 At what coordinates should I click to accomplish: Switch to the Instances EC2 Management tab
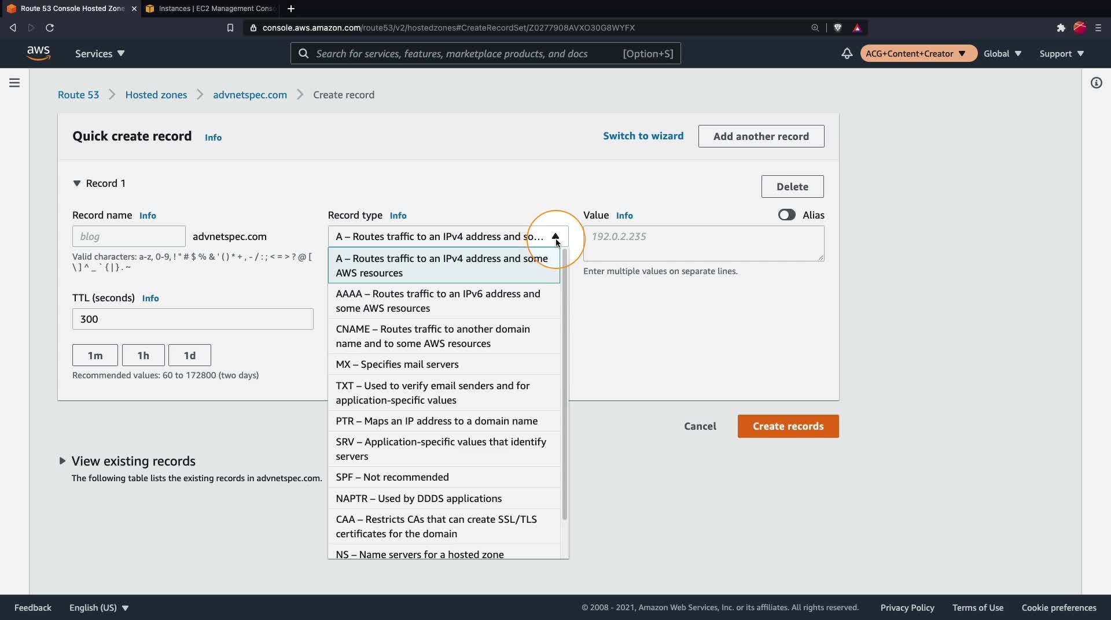pos(211,9)
